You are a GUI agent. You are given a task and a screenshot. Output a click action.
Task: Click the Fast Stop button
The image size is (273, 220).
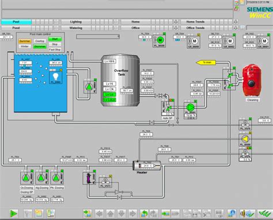point(55,49)
